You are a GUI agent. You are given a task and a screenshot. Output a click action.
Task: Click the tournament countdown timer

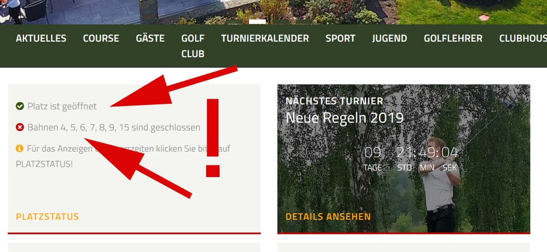(x=410, y=159)
